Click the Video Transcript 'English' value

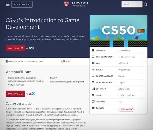[121, 82]
